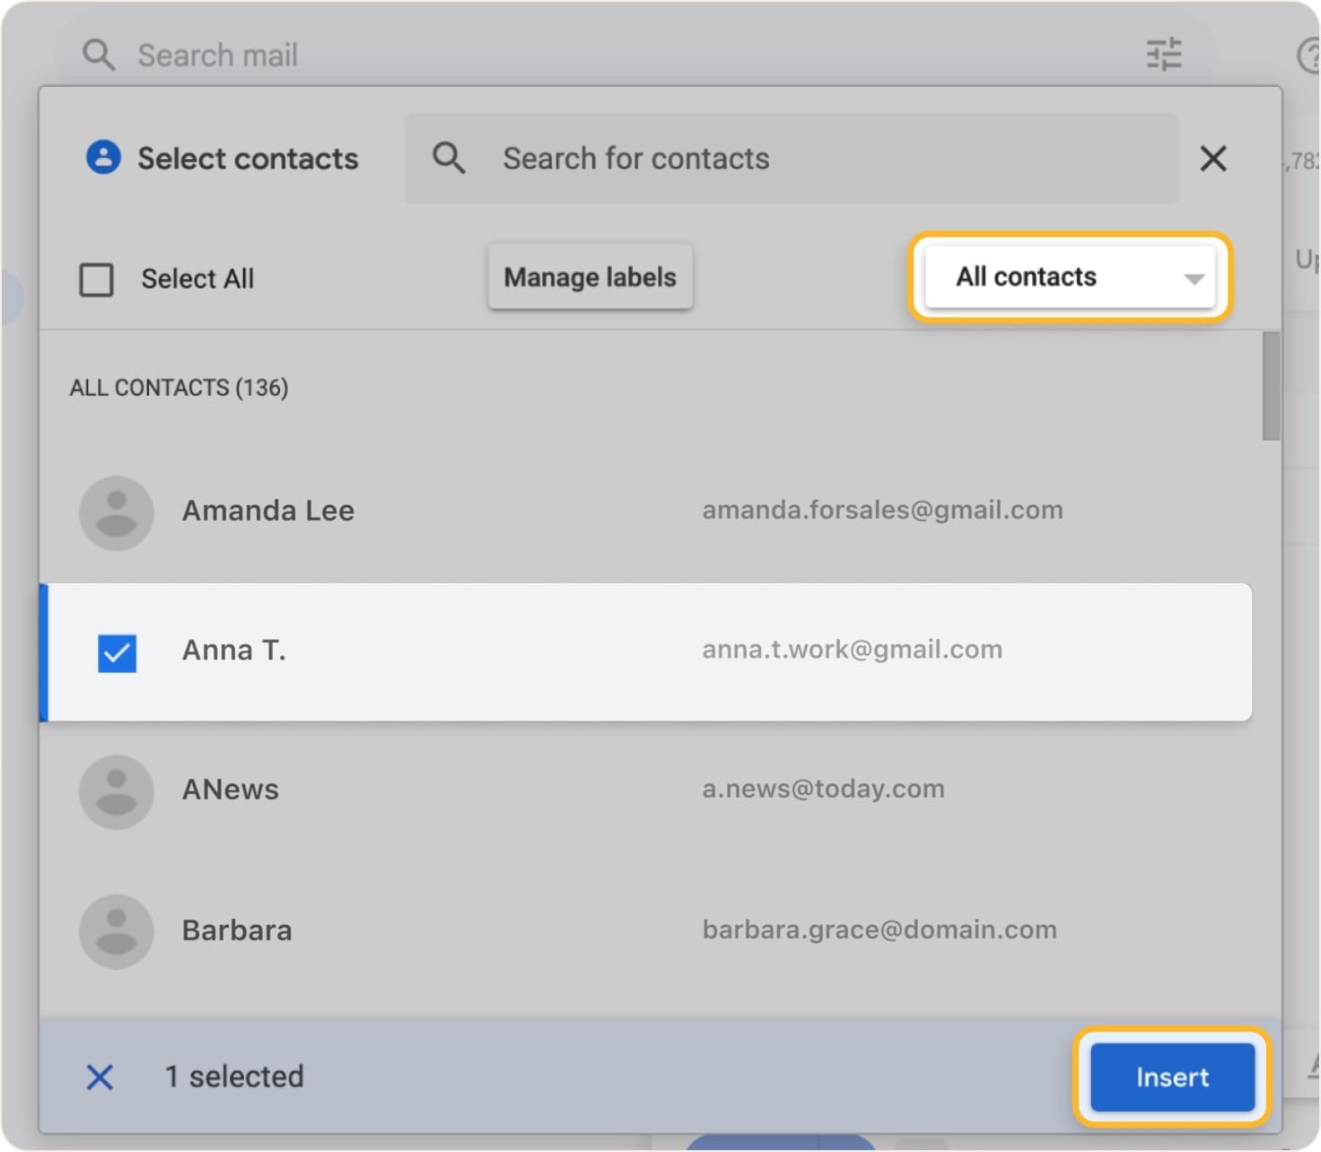The height and width of the screenshot is (1152, 1321).
Task: Clear selection using the X icon
Action: point(100,1077)
